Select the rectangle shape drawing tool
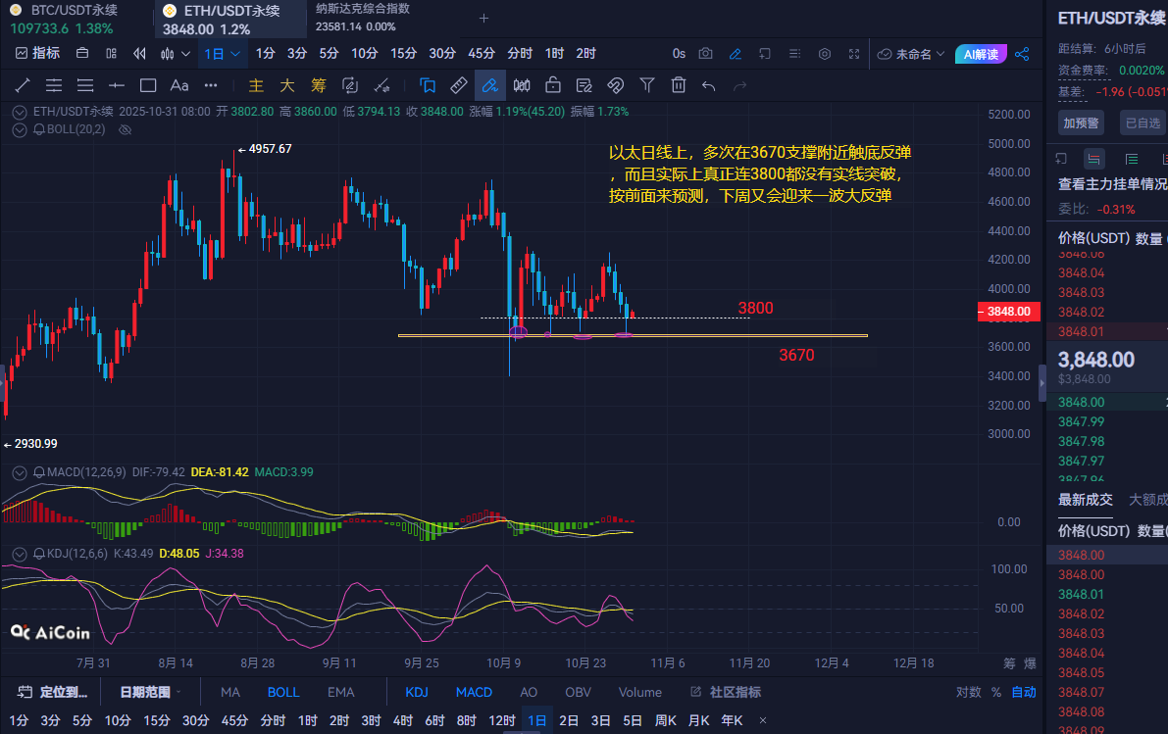This screenshot has height=734, width=1168. pyautogui.click(x=148, y=85)
